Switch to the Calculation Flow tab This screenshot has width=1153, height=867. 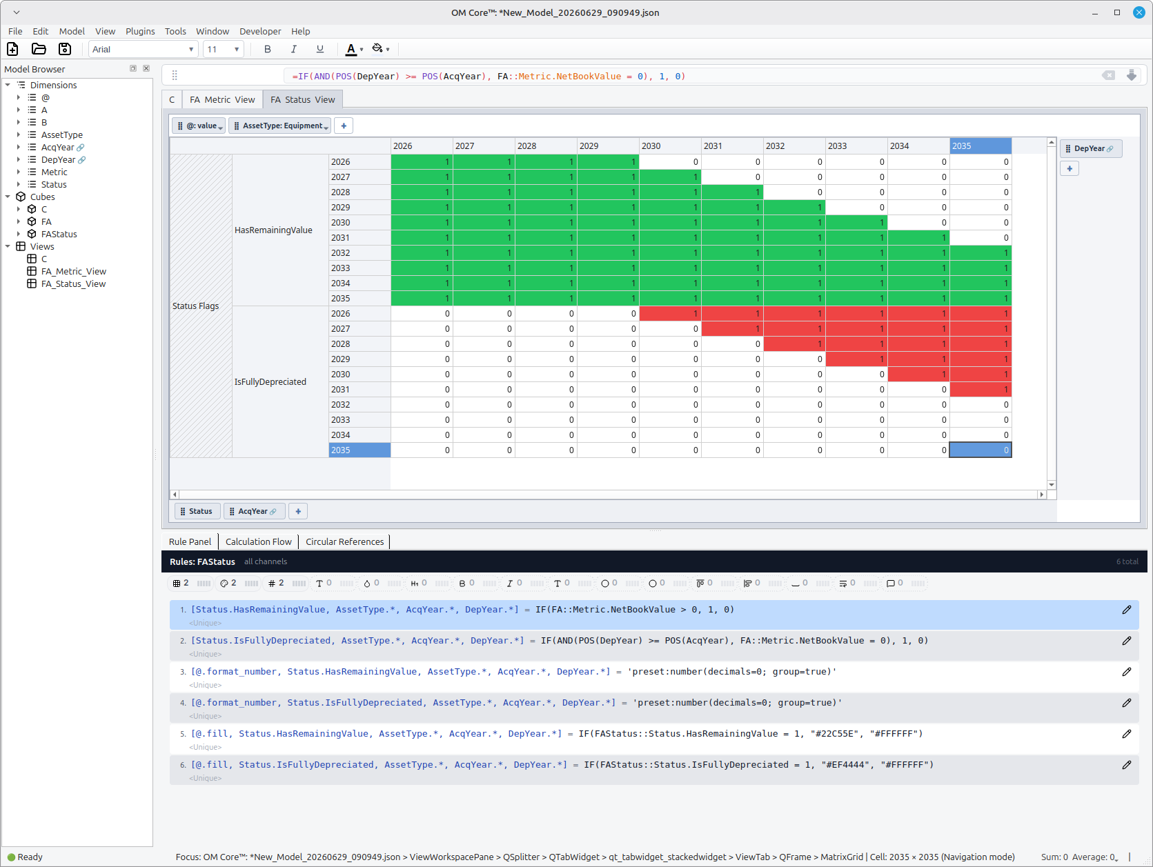[258, 541]
